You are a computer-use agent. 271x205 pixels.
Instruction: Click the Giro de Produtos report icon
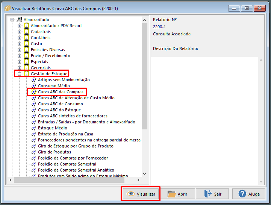point(34,152)
